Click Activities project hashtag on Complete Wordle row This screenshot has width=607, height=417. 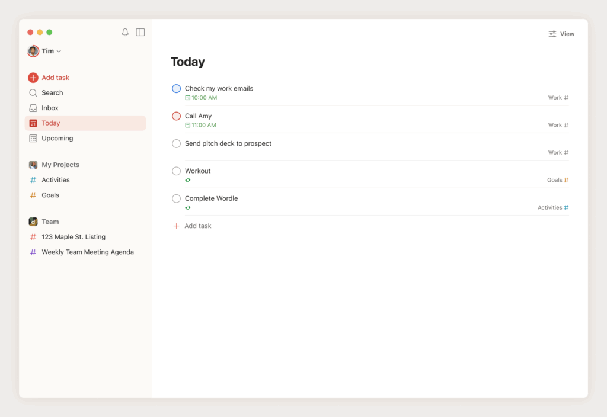566,208
